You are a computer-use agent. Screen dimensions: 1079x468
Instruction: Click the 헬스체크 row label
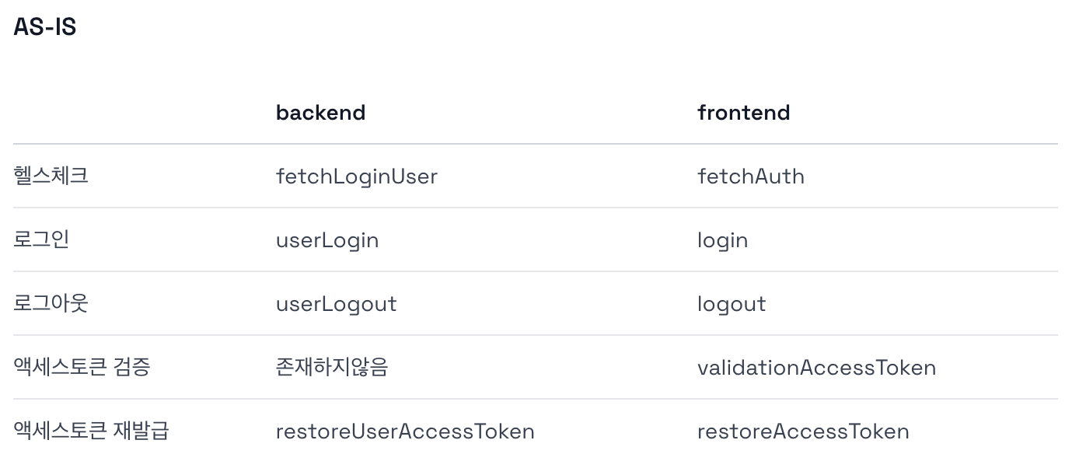pos(51,176)
